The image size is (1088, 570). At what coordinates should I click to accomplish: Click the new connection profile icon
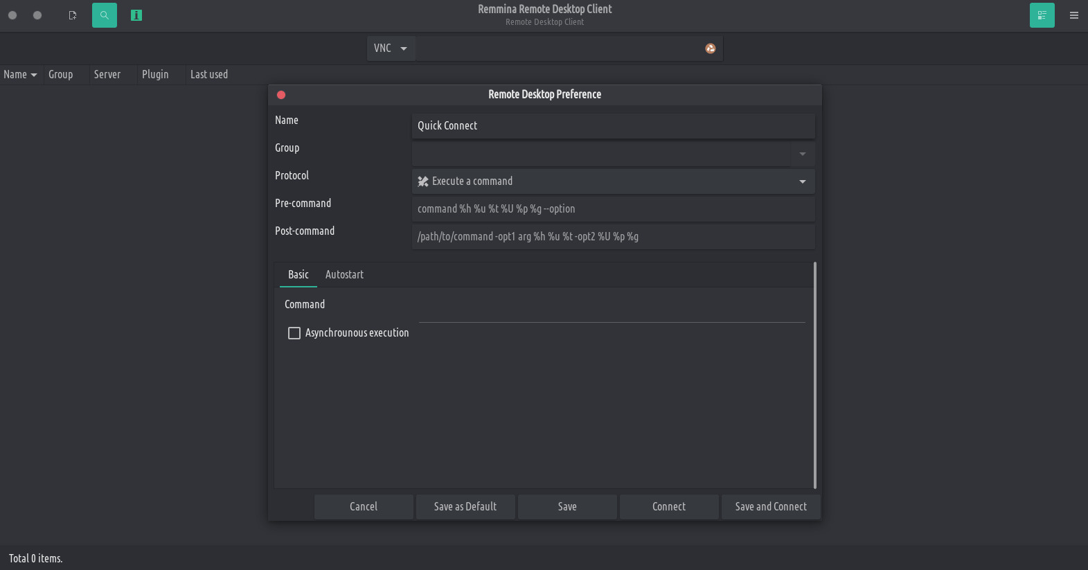73,15
